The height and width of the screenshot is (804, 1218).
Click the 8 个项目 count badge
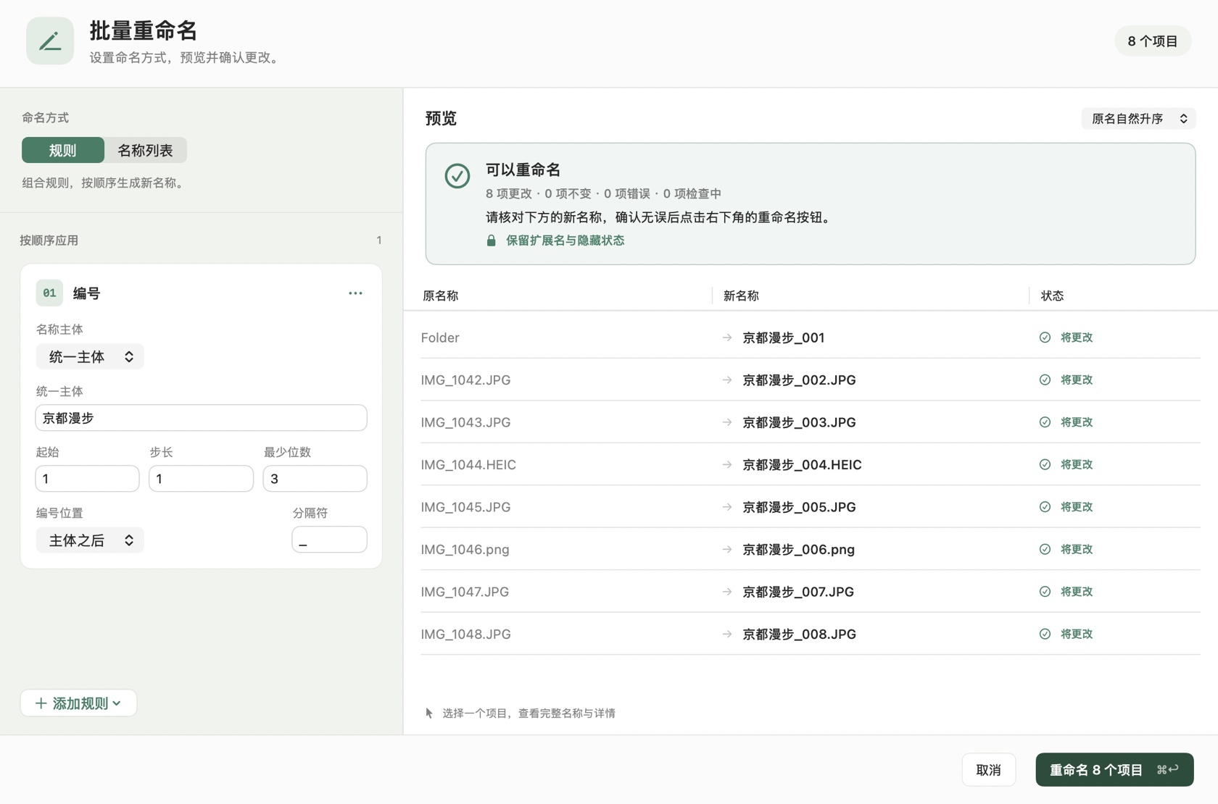tap(1153, 41)
